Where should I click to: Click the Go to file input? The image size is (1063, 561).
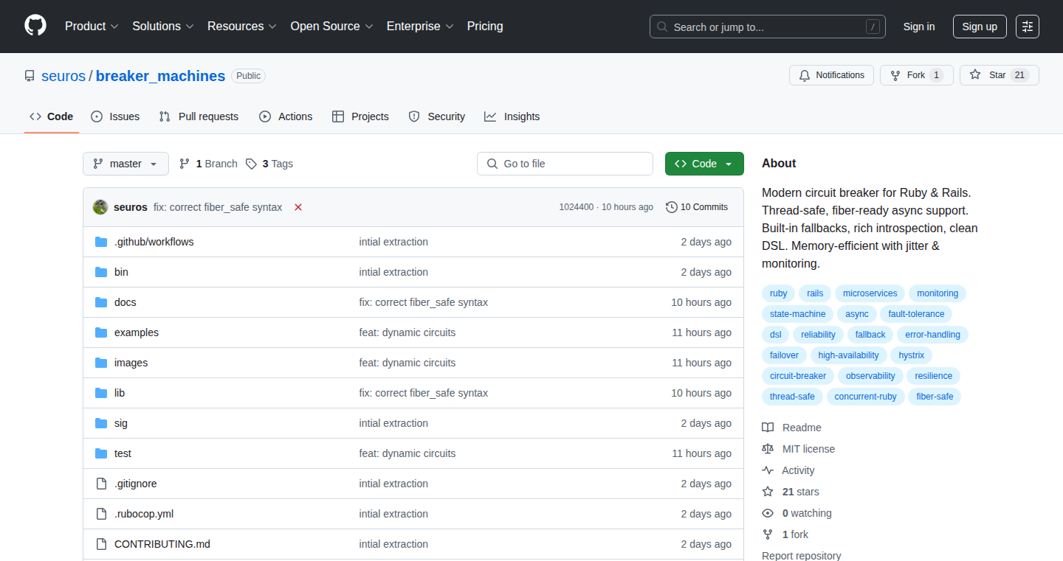coord(565,164)
